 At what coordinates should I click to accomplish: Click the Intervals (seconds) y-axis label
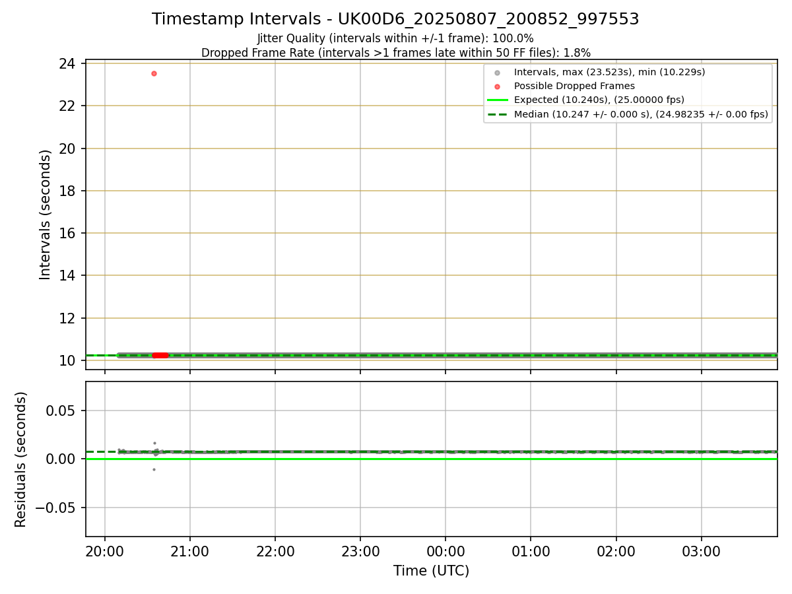coord(45,214)
